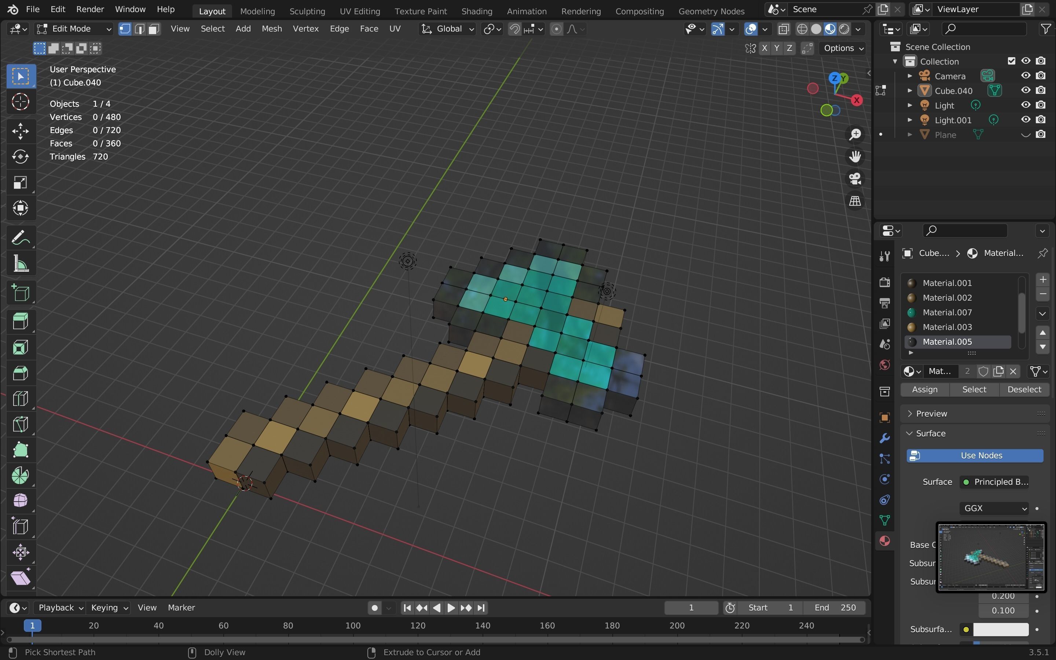Select the Spin tool
This screenshot has width=1056, height=660.
[21, 476]
